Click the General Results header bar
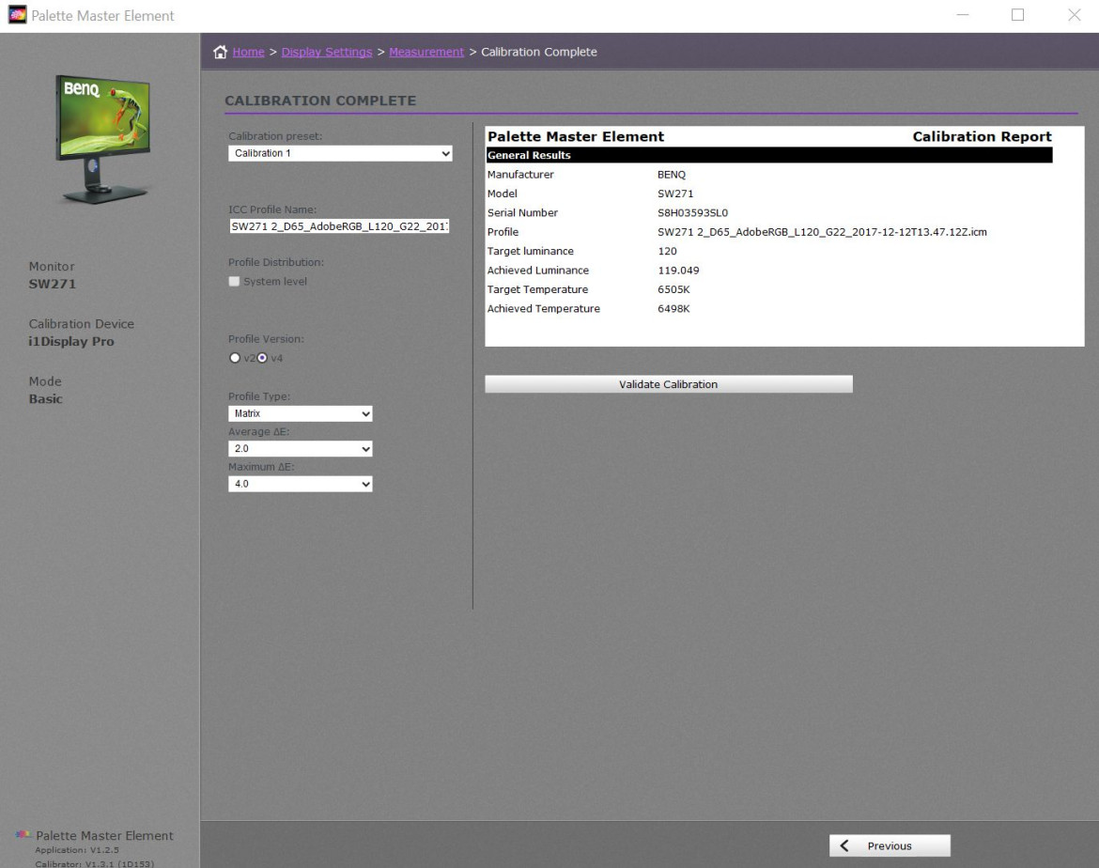Screen dimensions: 1099x868 pos(769,155)
